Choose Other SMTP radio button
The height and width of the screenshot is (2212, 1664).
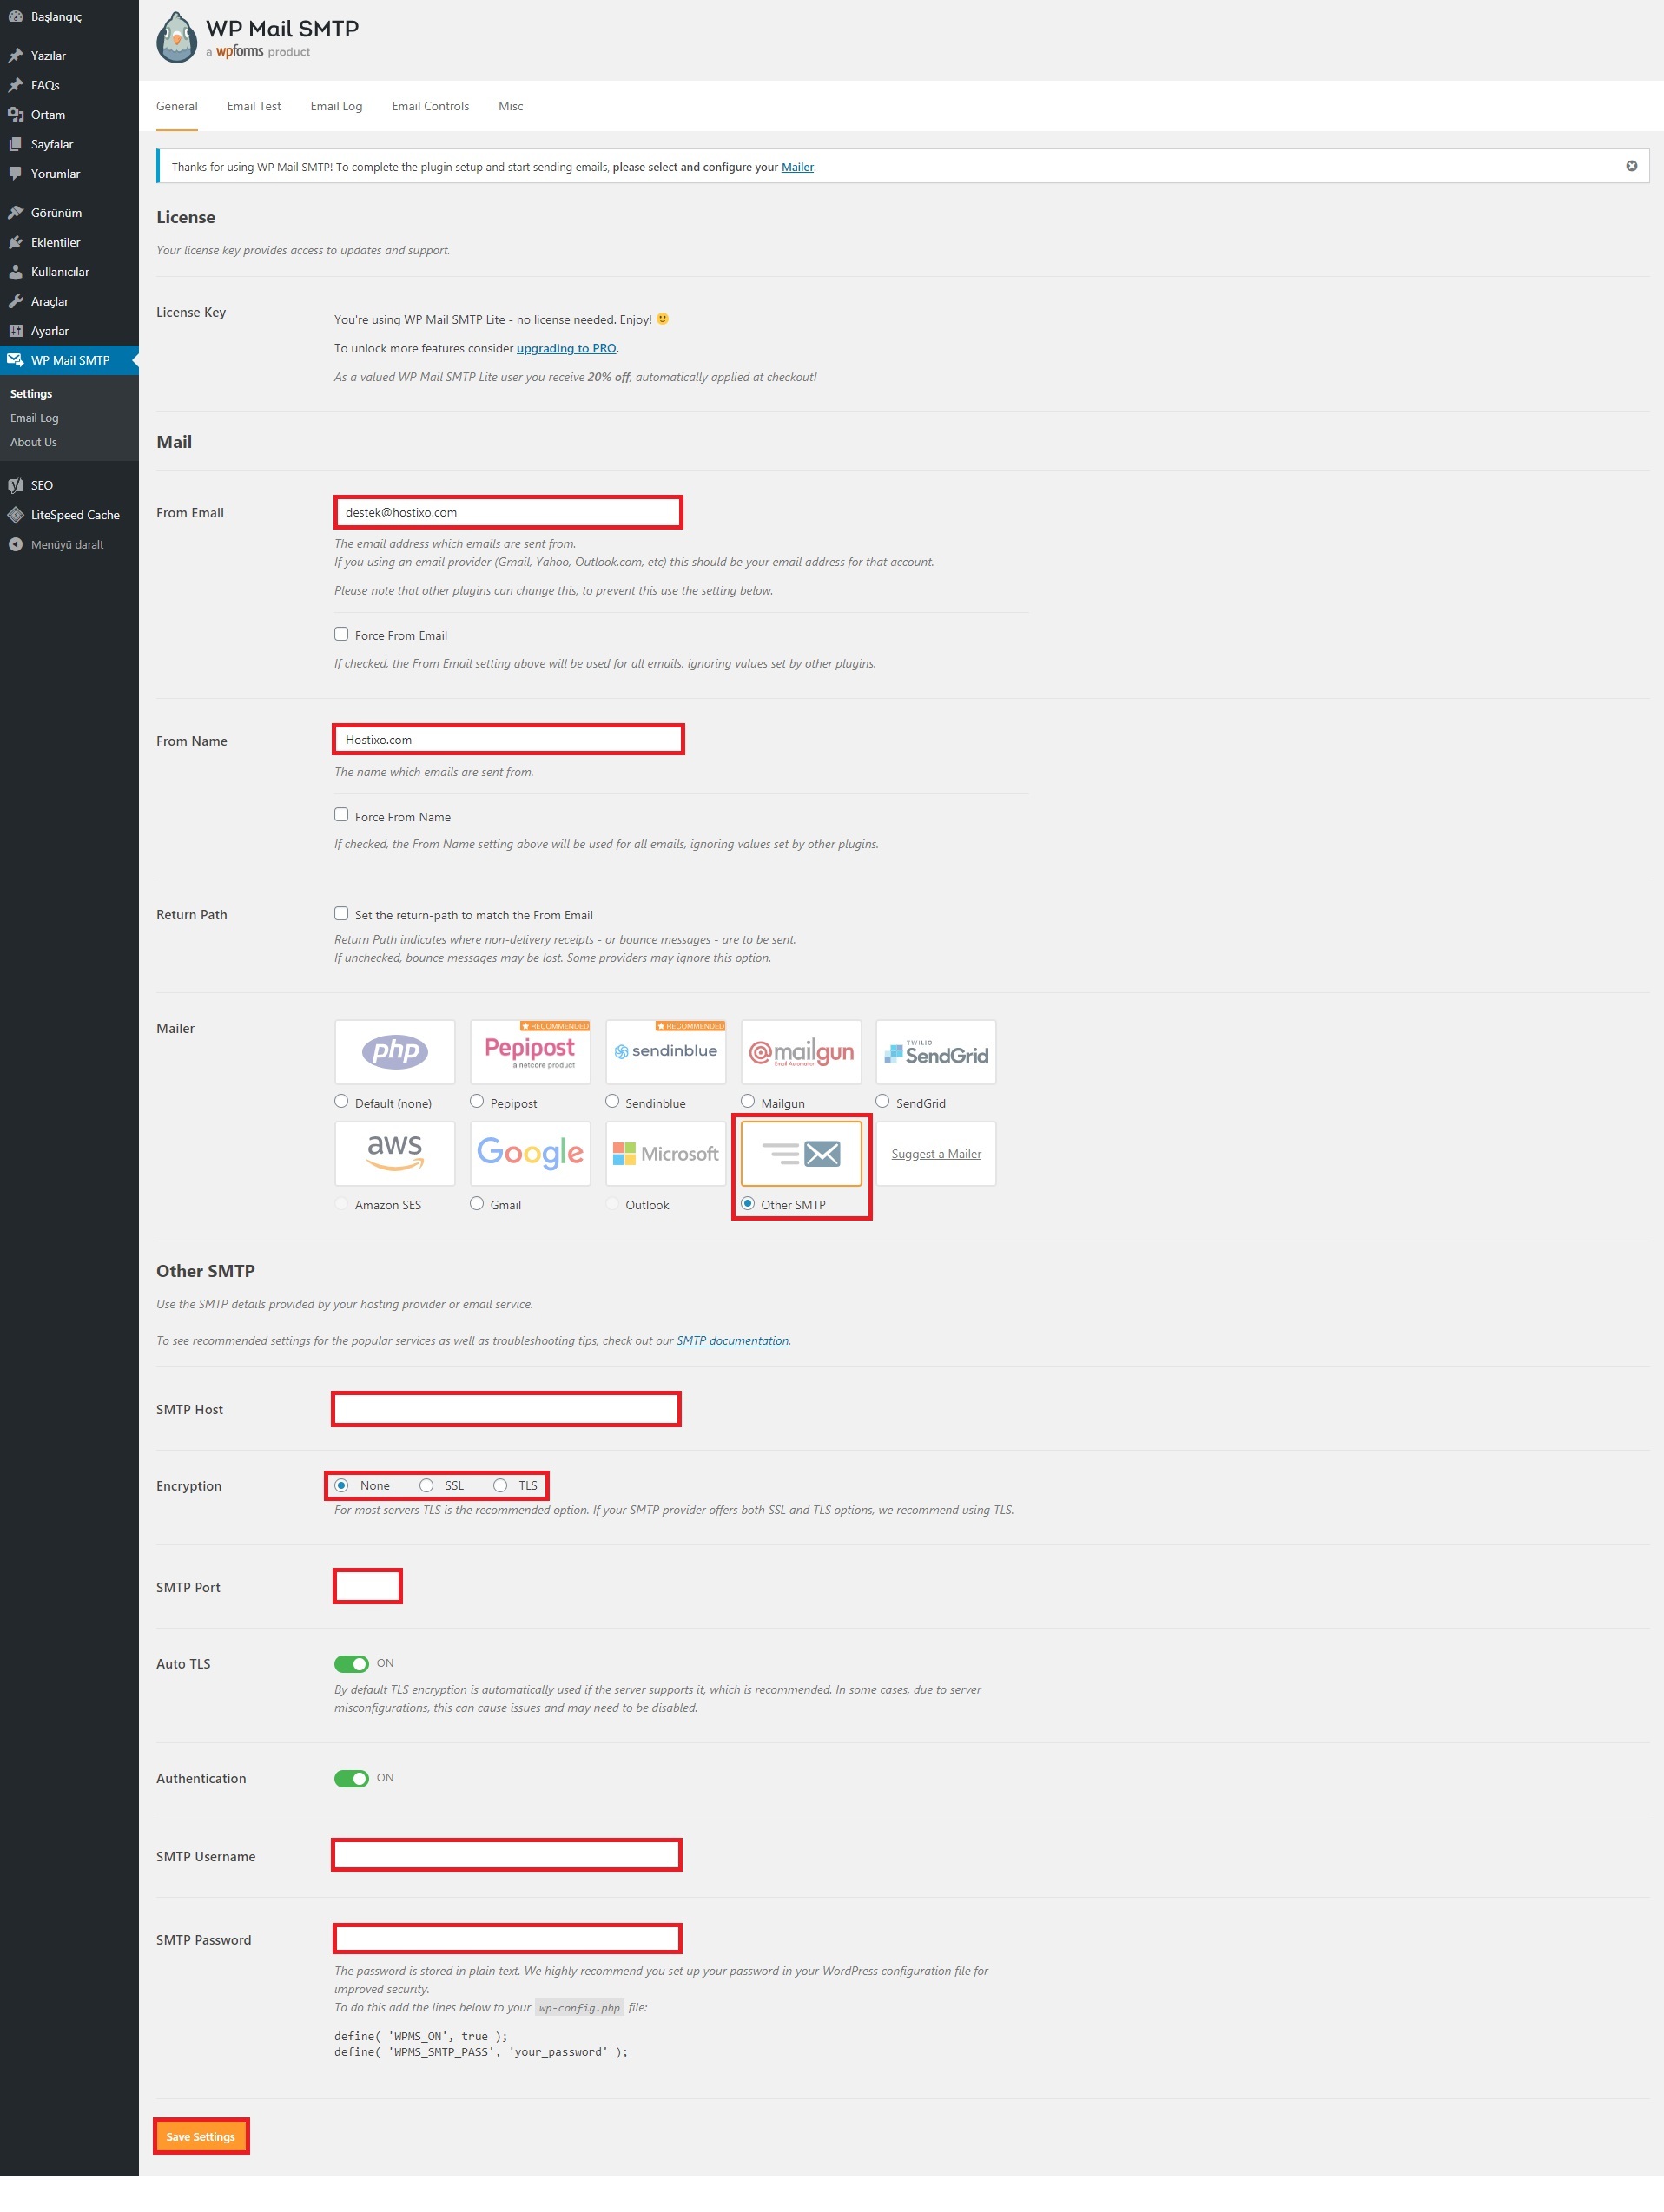coord(748,1203)
